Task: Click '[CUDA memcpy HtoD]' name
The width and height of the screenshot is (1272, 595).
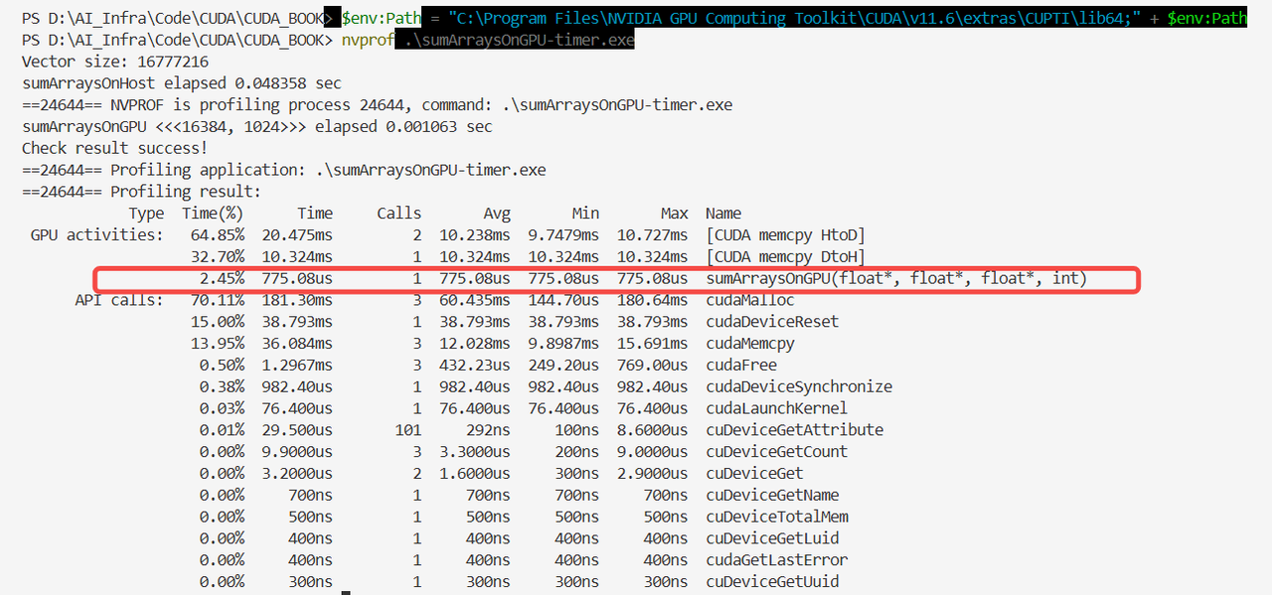Action: click(785, 235)
